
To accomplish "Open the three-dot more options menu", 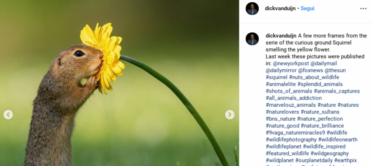I will click(x=363, y=9).
